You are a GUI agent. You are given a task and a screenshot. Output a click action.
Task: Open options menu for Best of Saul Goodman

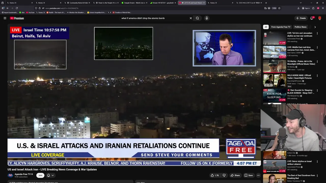click(x=317, y=175)
